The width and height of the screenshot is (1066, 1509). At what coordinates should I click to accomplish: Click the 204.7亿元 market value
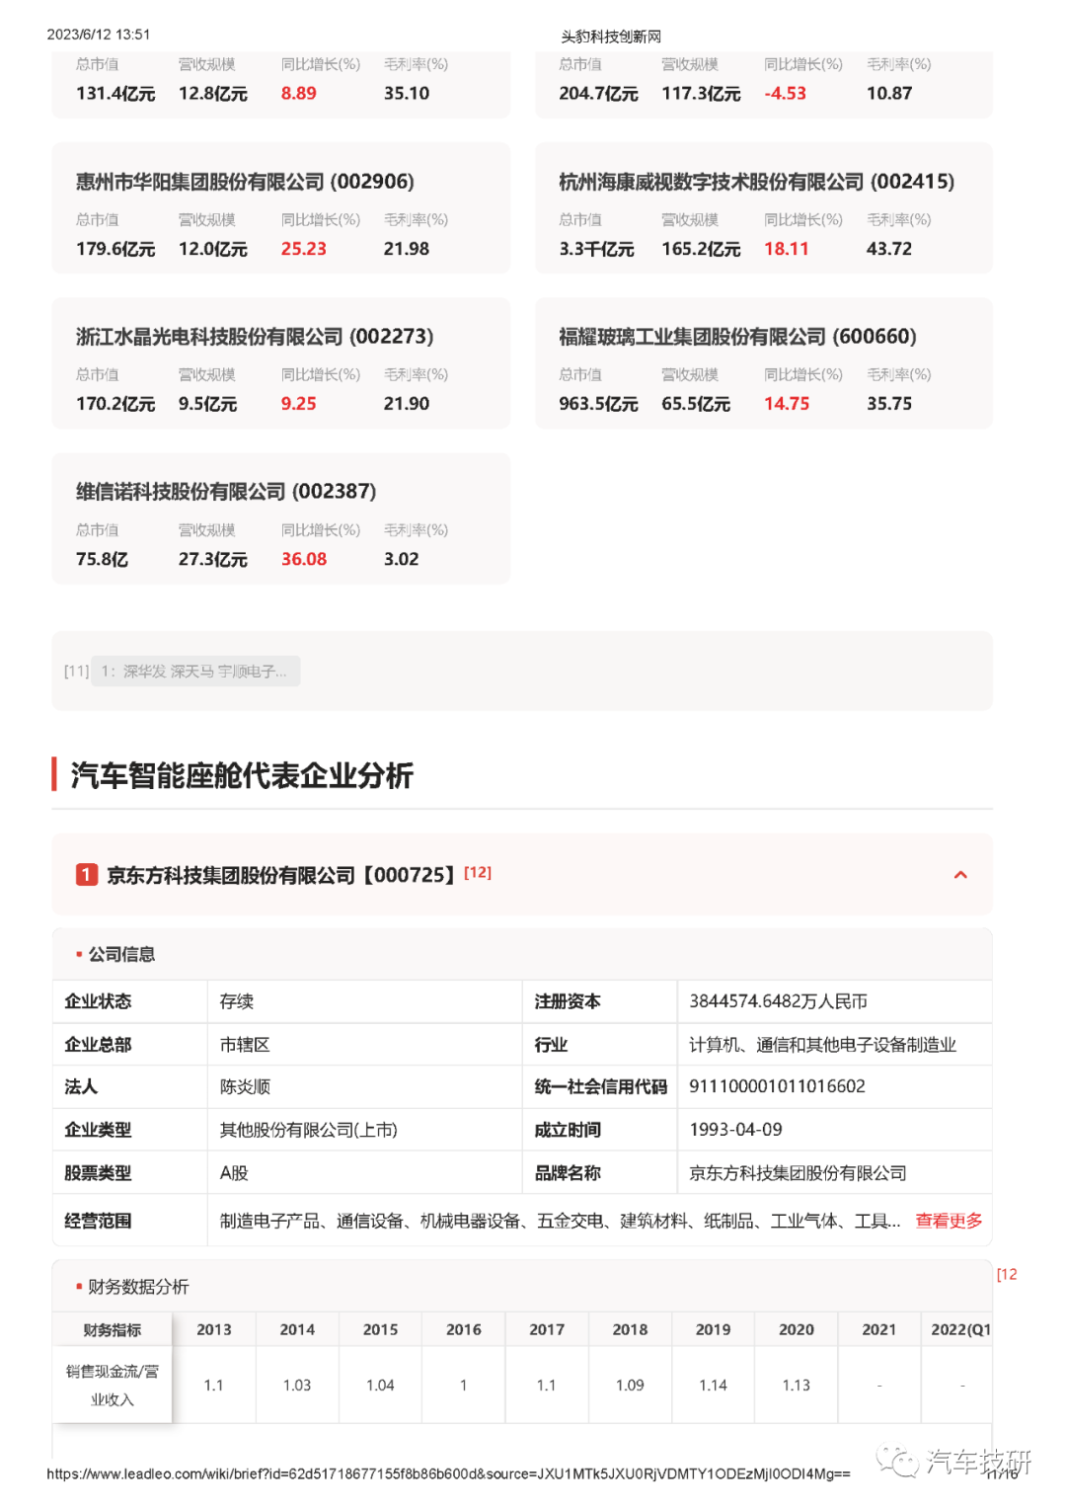click(x=598, y=94)
